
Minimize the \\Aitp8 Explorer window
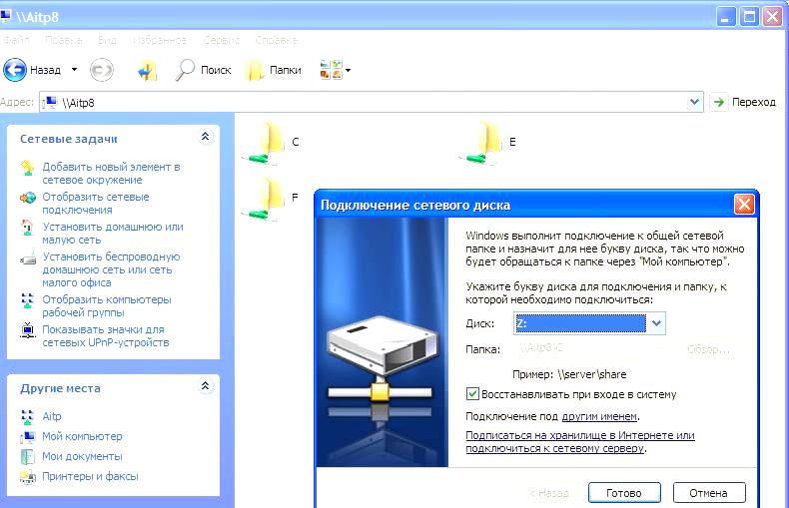[x=725, y=17]
